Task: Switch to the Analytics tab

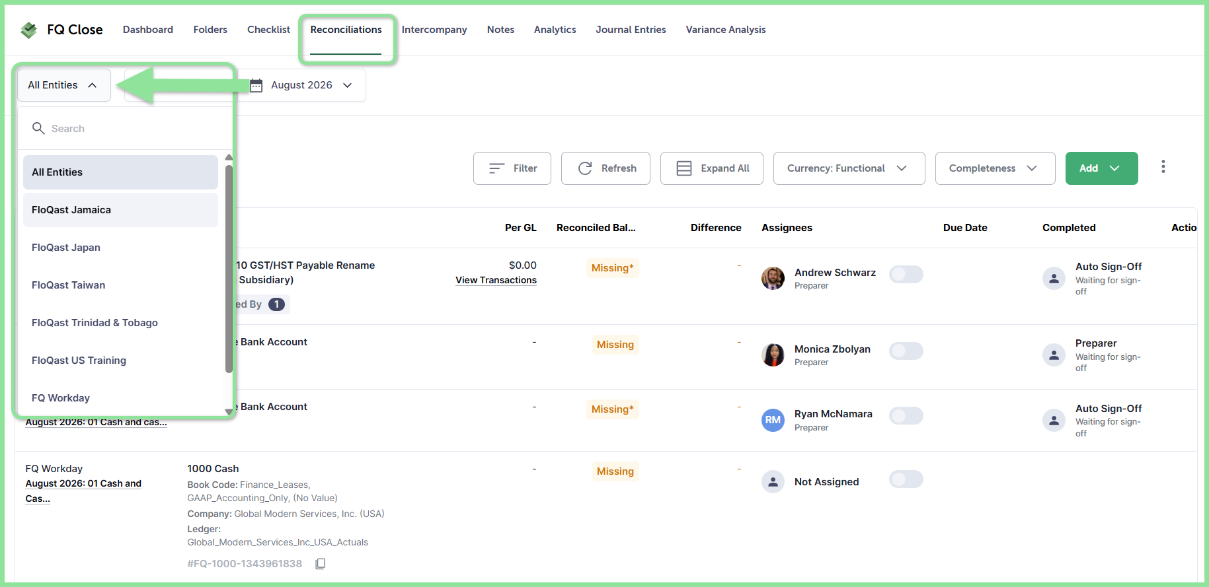Action: [555, 30]
